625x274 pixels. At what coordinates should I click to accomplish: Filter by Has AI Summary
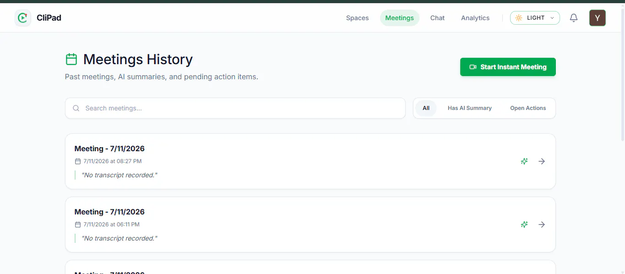tap(469, 108)
